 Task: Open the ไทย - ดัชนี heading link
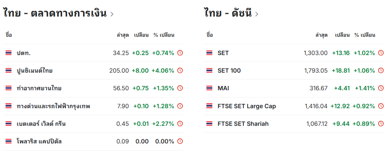(x=228, y=13)
